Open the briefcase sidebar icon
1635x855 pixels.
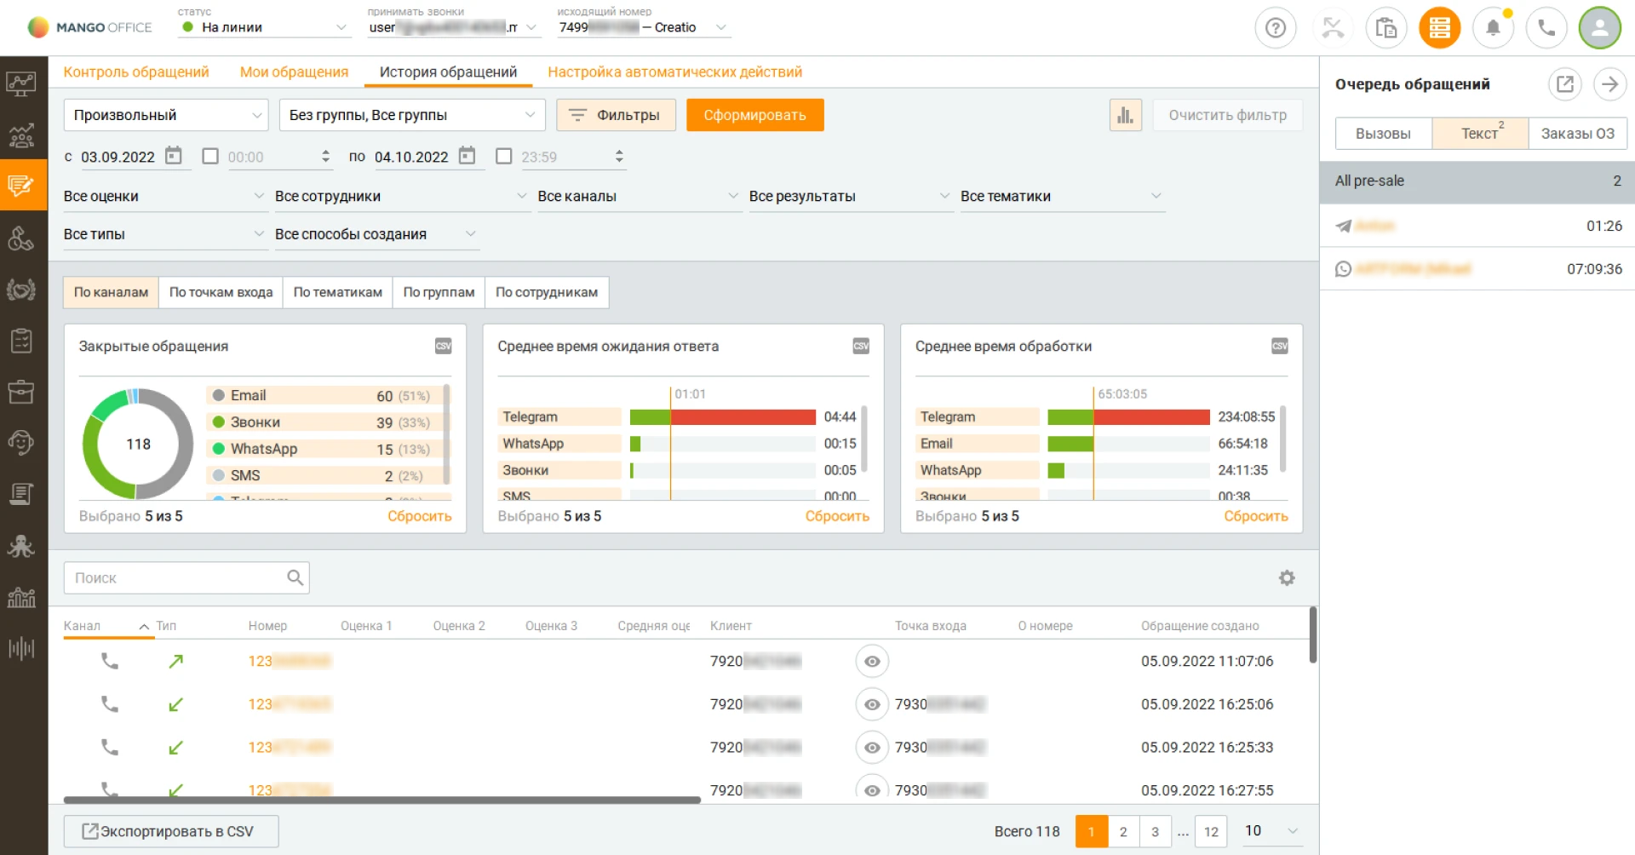click(21, 392)
